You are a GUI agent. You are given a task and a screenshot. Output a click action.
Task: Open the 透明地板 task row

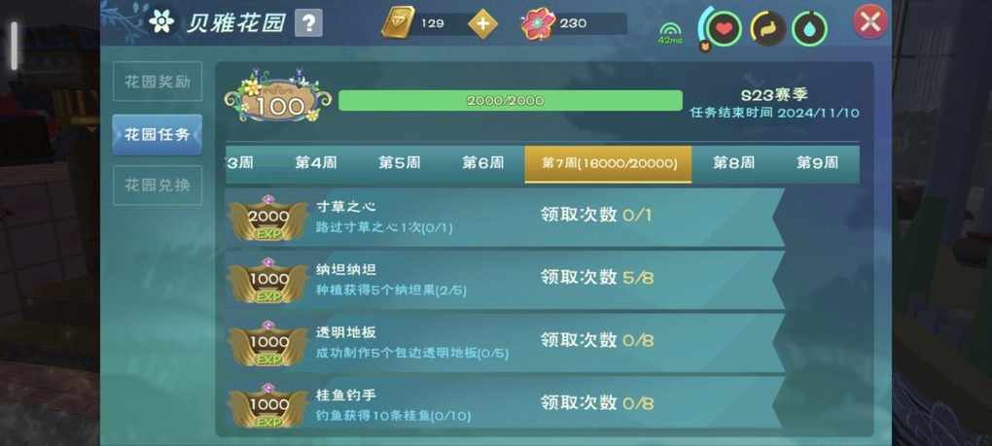505,342
